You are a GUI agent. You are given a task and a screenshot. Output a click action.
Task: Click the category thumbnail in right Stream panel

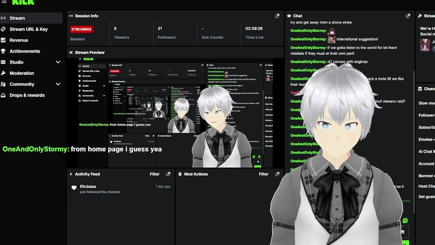pos(425,45)
